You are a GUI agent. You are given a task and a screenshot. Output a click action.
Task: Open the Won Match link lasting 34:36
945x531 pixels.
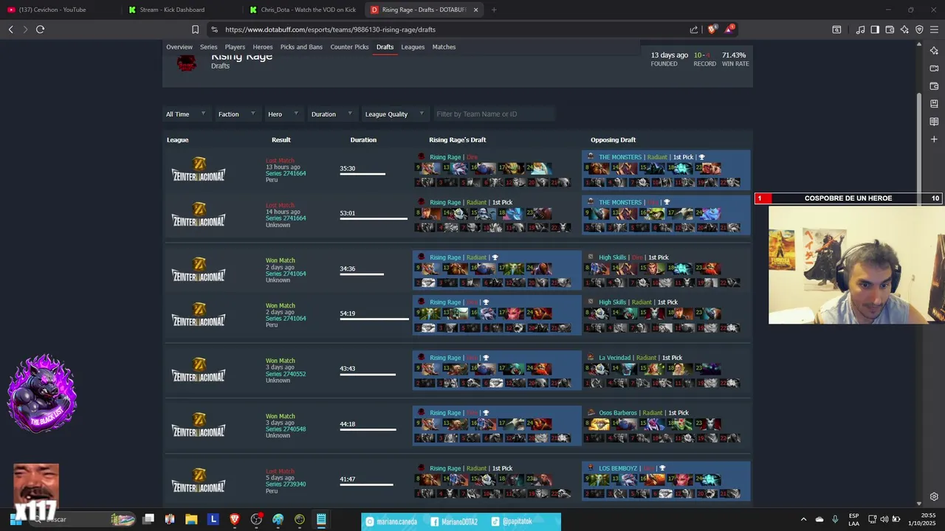click(280, 260)
